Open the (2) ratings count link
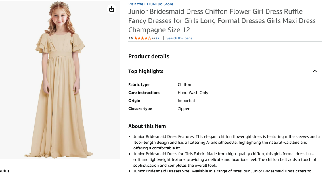Image resolution: width=333 pixels, height=175 pixels. click(x=158, y=38)
